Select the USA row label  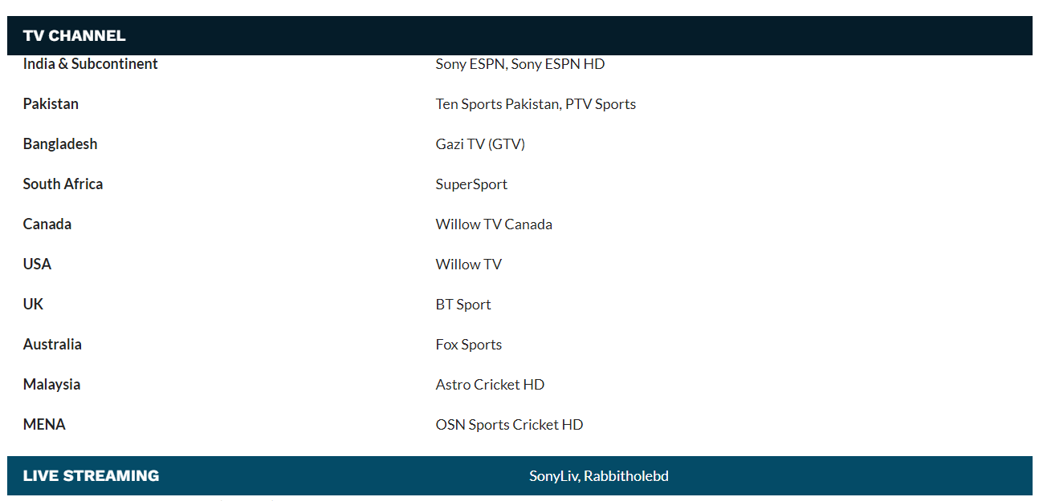pyautogui.click(x=37, y=265)
